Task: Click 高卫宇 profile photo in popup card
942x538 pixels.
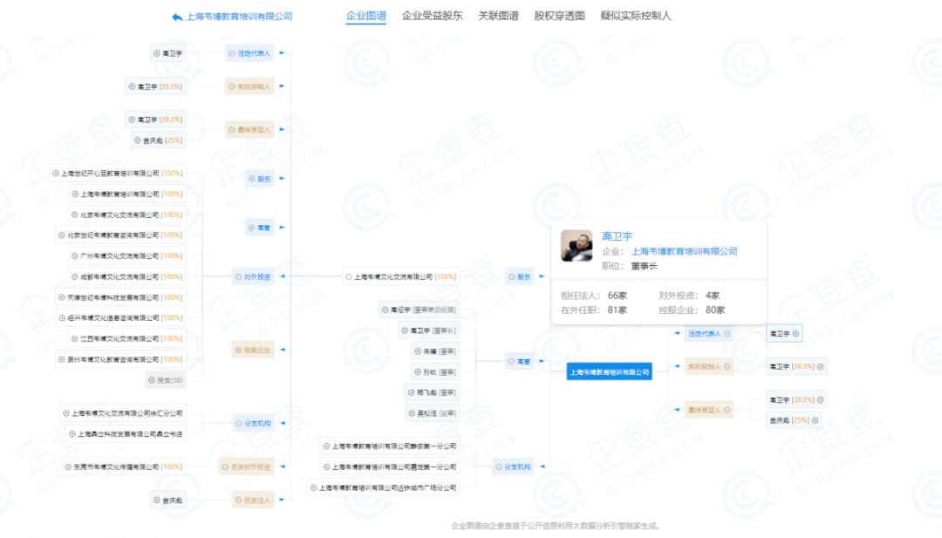Action: (577, 245)
